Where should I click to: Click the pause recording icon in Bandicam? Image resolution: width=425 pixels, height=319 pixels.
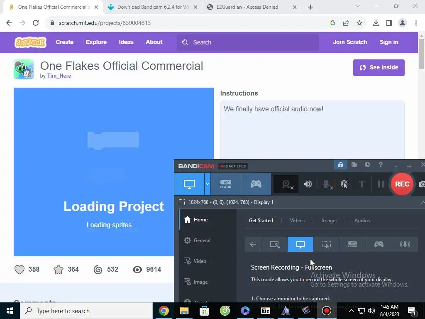click(381, 184)
